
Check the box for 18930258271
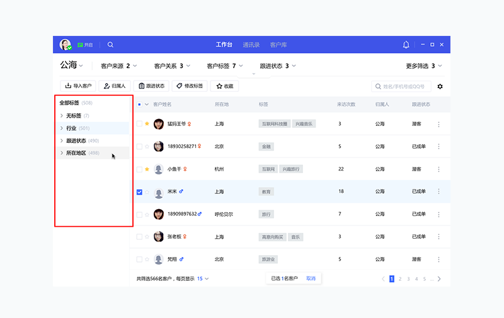[139, 147]
